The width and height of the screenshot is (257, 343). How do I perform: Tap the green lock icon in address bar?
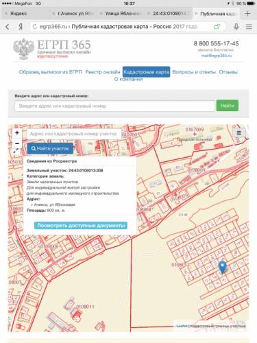(217, 27)
